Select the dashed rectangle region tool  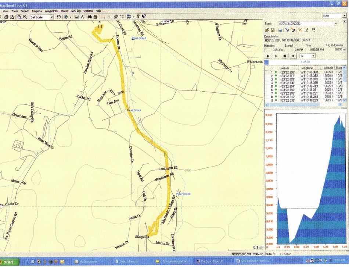[103, 17]
